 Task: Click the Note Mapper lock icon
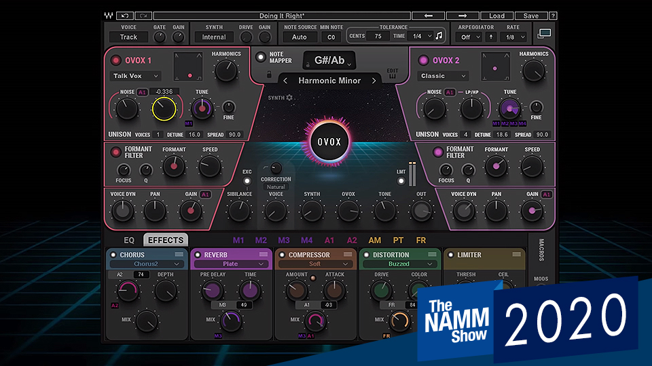(269, 75)
